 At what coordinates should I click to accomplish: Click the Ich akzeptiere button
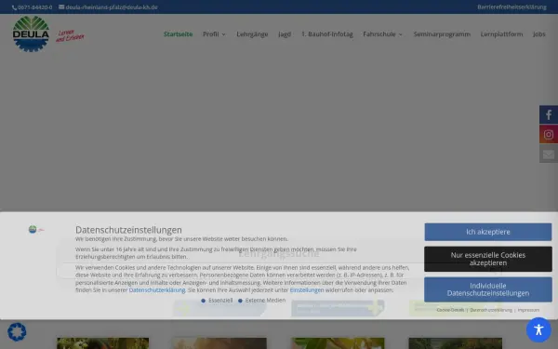488,232
